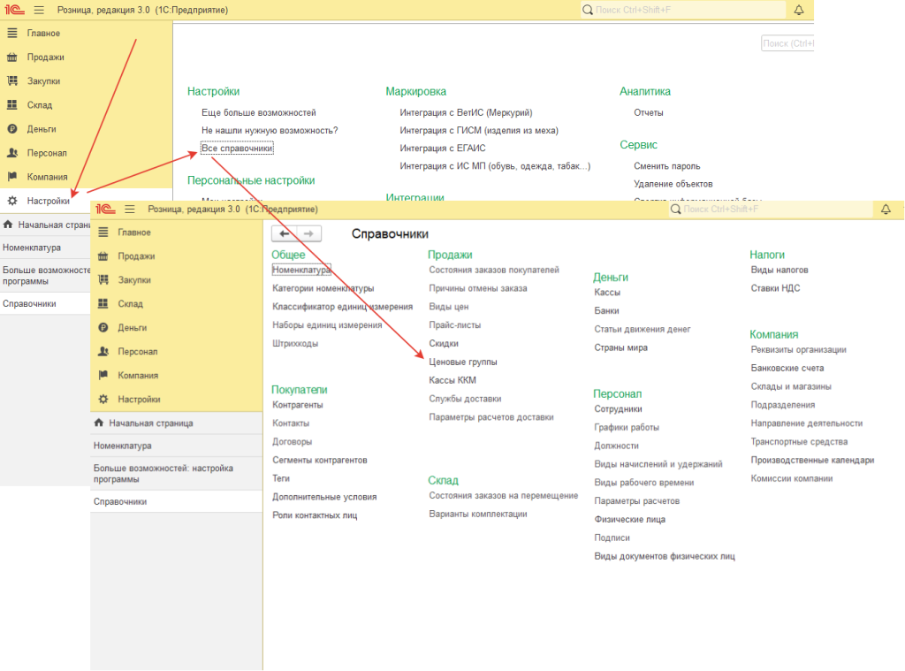Open Деньги coin icon in the front window
905x671 pixels.
coord(103,327)
